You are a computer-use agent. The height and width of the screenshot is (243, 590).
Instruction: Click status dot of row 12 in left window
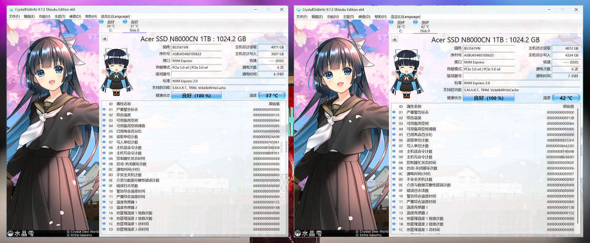(104, 202)
